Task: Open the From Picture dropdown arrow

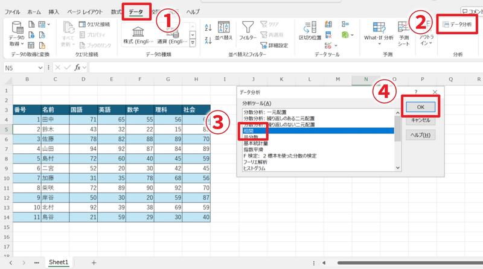Action: coord(49,24)
